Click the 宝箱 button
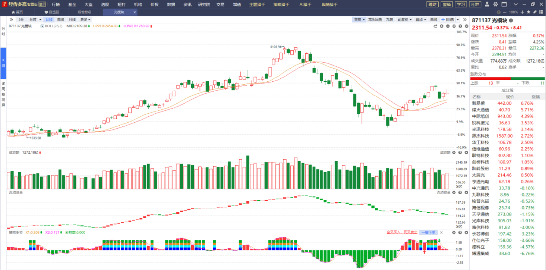The image size is (546, 270). (x=446, y=4)
